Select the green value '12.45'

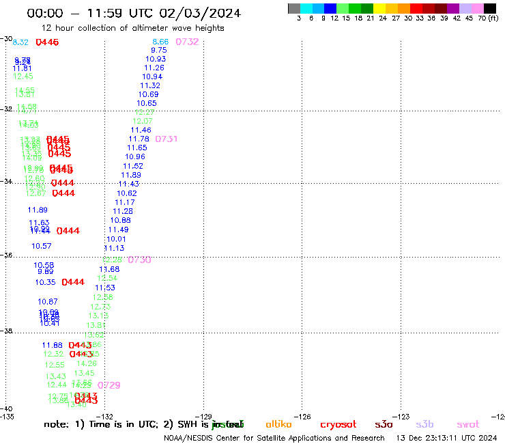23,77
